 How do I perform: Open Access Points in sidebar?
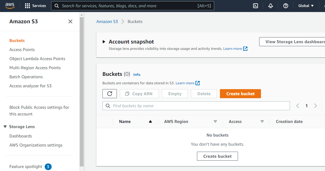pos(22,50)
